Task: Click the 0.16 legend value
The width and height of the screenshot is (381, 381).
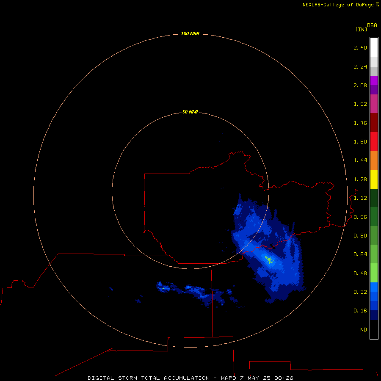Action: (360, 311)
